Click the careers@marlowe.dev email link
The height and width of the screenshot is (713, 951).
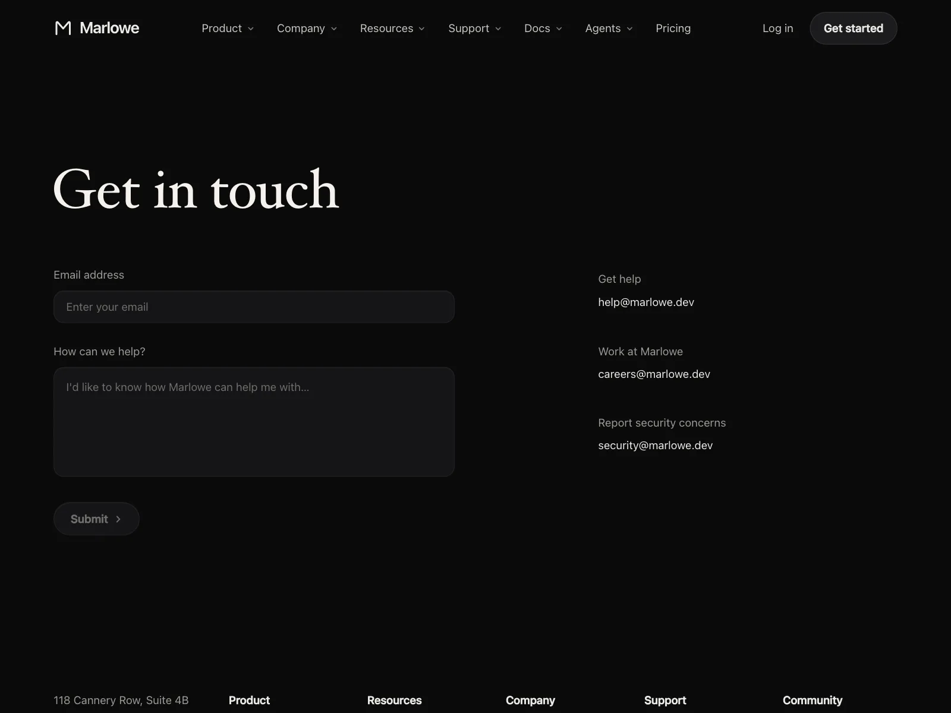654,374
